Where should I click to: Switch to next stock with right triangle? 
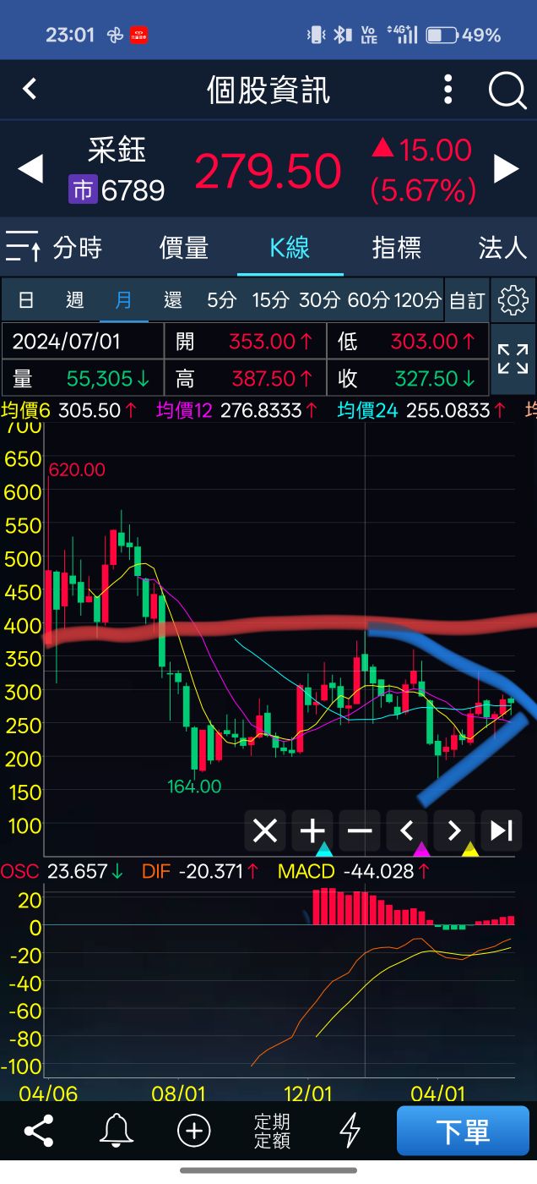[x=507, y=168]
